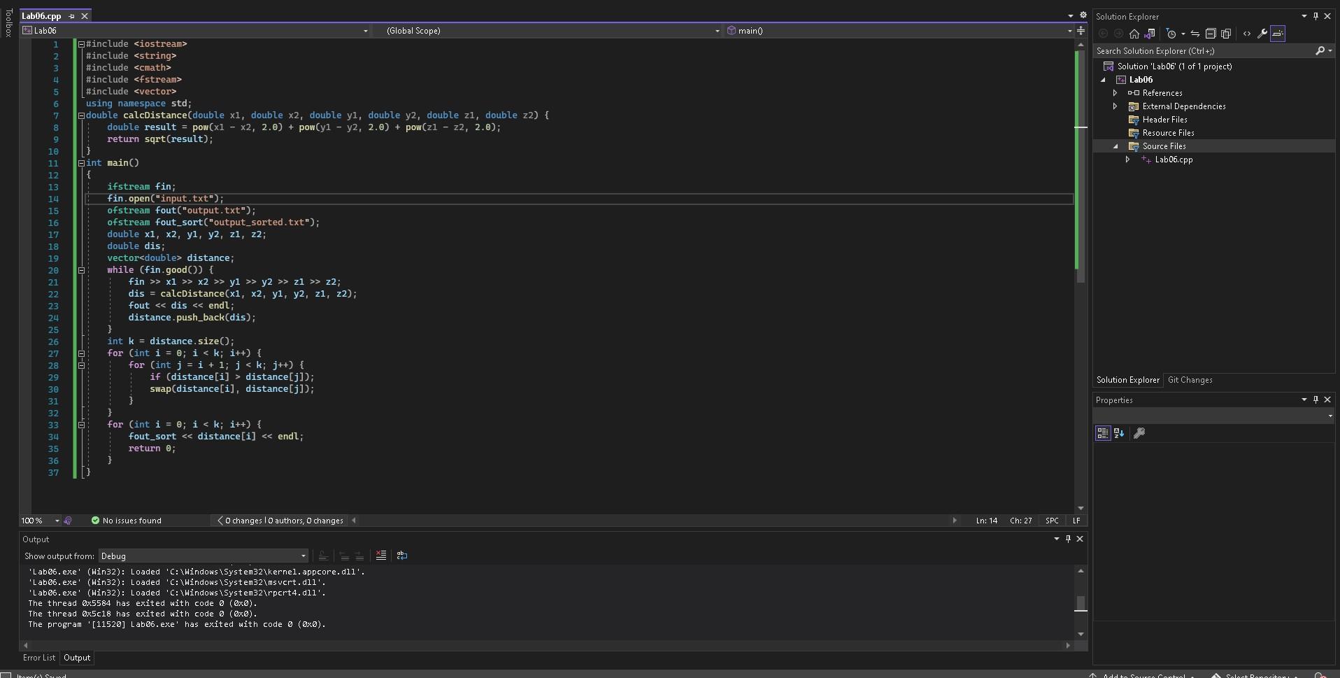Toggle pin on Lab06.cpp tab
The height and width of the screenshot is (678, 1340).
[x=71, y=16]
